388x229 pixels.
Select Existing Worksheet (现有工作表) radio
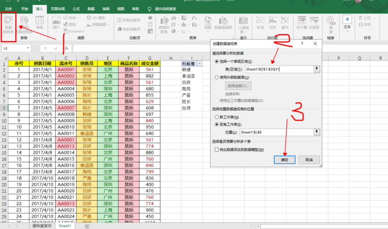(x=217, y=125)
